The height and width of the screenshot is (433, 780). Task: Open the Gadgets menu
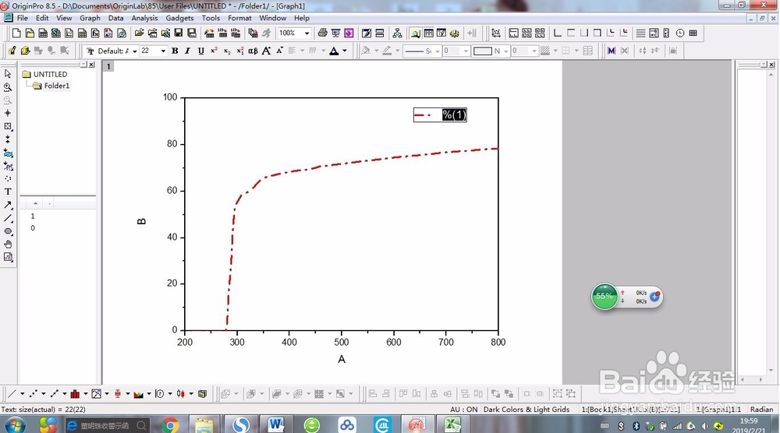pyautogui.click(x=179, y=18)
